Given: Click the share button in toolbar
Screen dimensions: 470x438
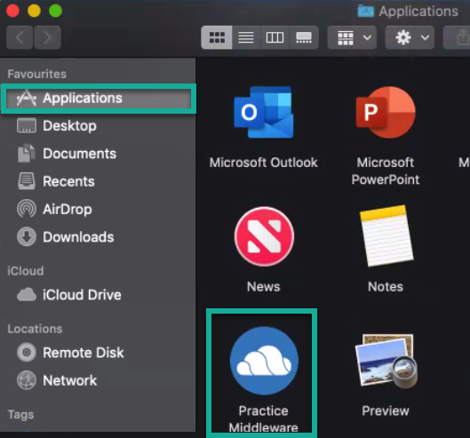Looking at the screenshot, I should click(x=457, y=37).
